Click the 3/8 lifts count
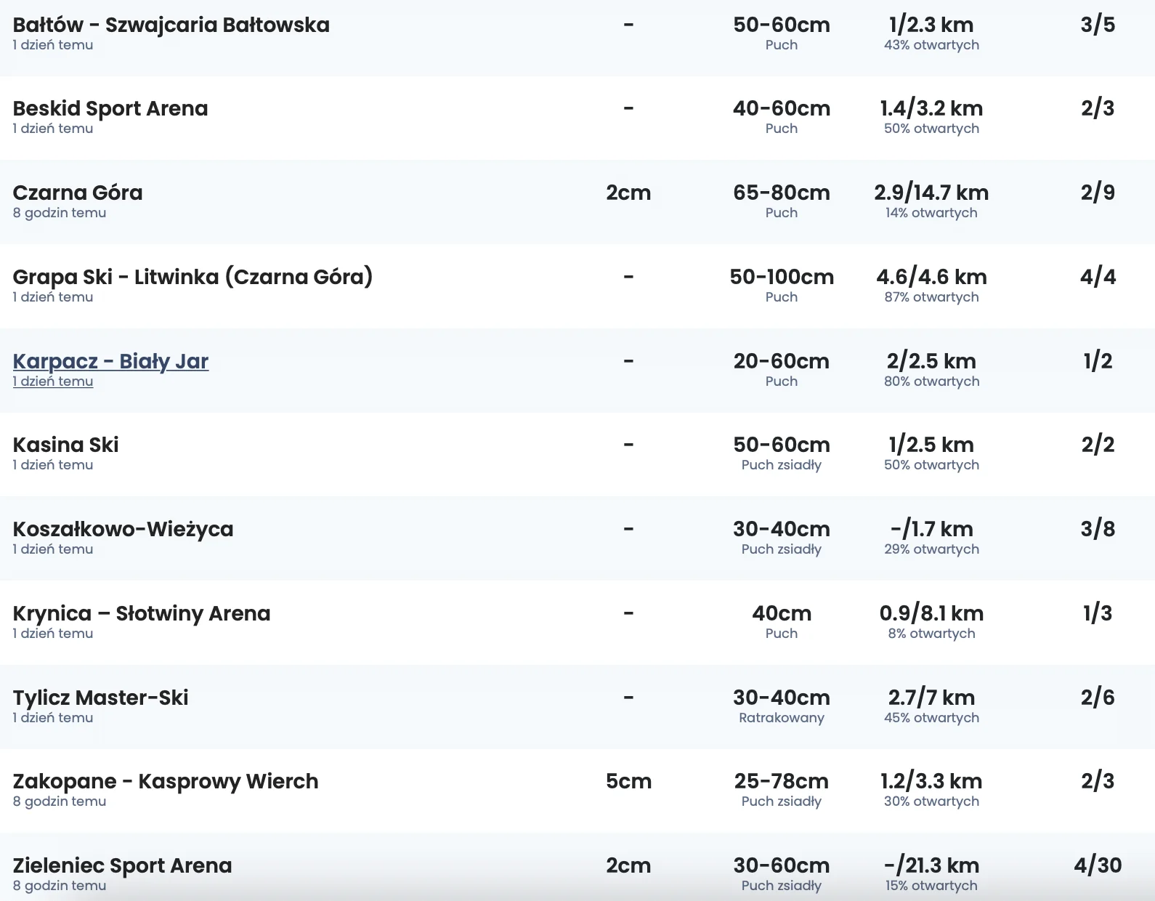The image size is (1155, 901). pyautogui.click(x=1098, y=529)
